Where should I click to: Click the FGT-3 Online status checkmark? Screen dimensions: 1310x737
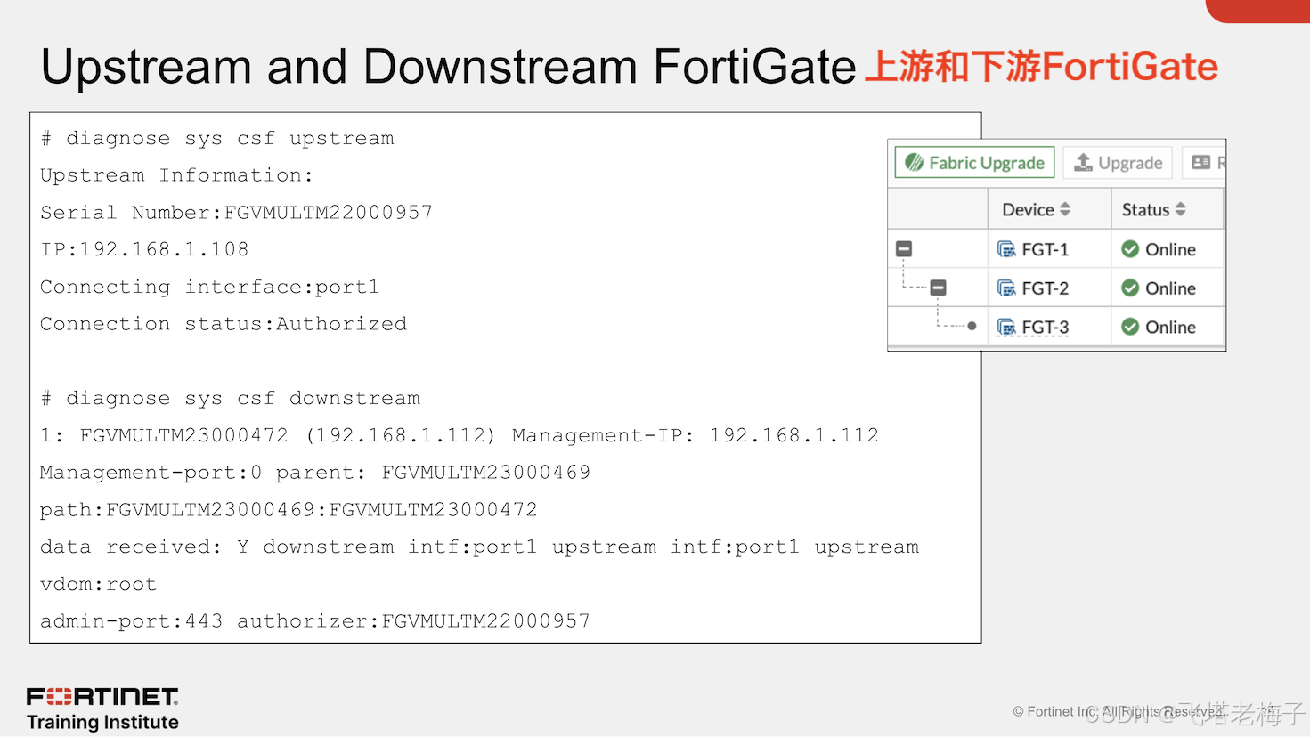tap(1130, 327)
